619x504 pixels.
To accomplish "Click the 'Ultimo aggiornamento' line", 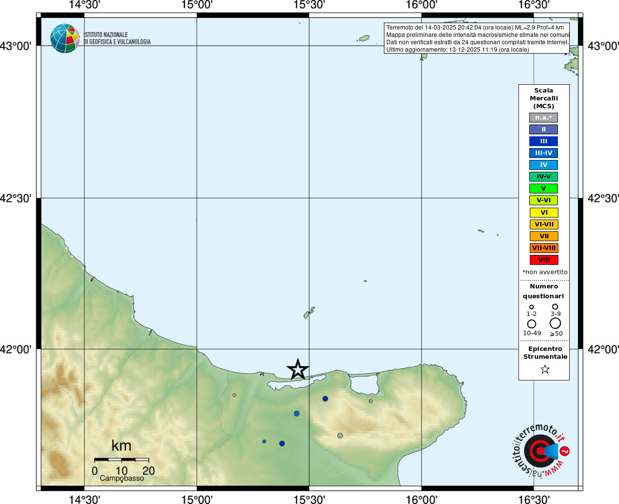I will pos(458,50).
